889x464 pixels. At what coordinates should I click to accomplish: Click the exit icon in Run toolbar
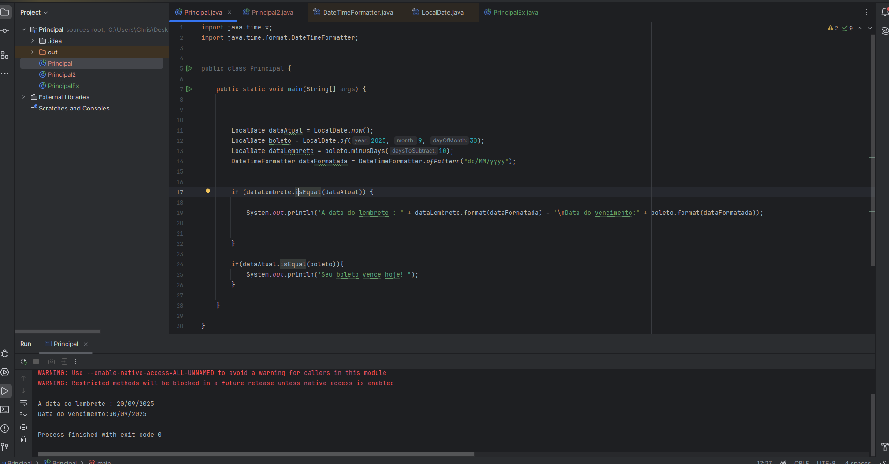[x=64, y=361]
